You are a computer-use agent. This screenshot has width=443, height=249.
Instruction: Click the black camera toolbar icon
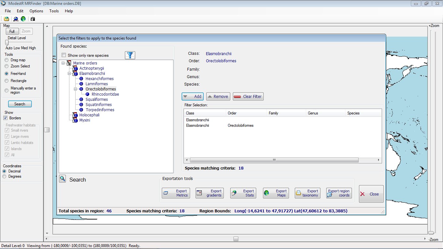click(x=33, y=19)
